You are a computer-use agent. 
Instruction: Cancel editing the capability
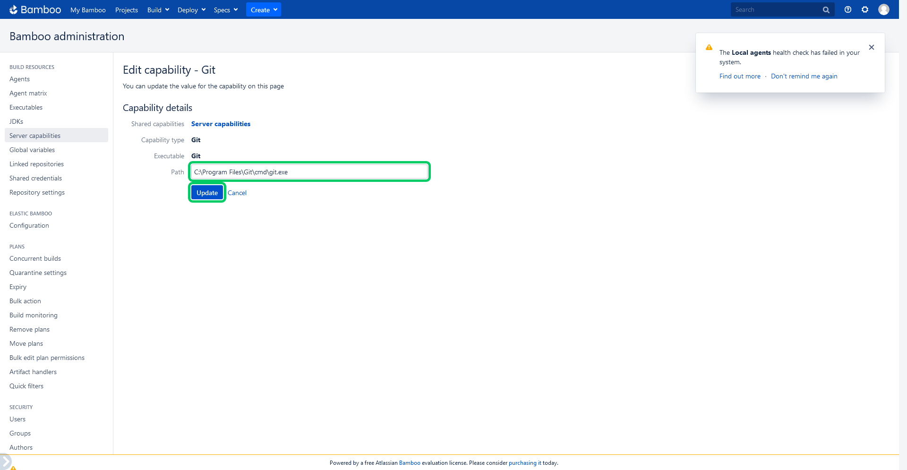click(237, 193)
